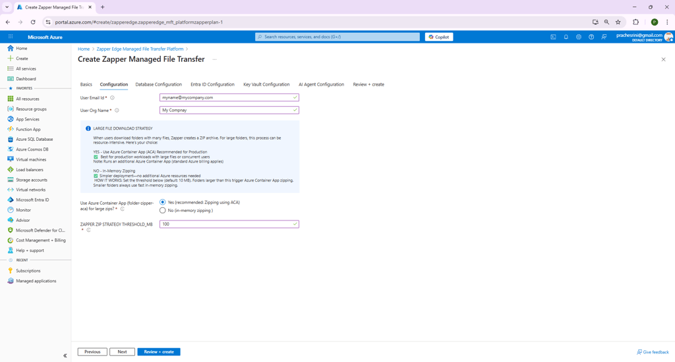Screen dimensions: 675x362
Task: Click the Storage accounts icon
Action: click(x=11, y=180)
